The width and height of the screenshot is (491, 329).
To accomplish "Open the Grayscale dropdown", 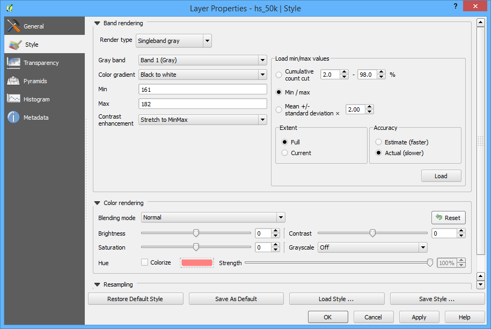I will click(x=423, y=247).
